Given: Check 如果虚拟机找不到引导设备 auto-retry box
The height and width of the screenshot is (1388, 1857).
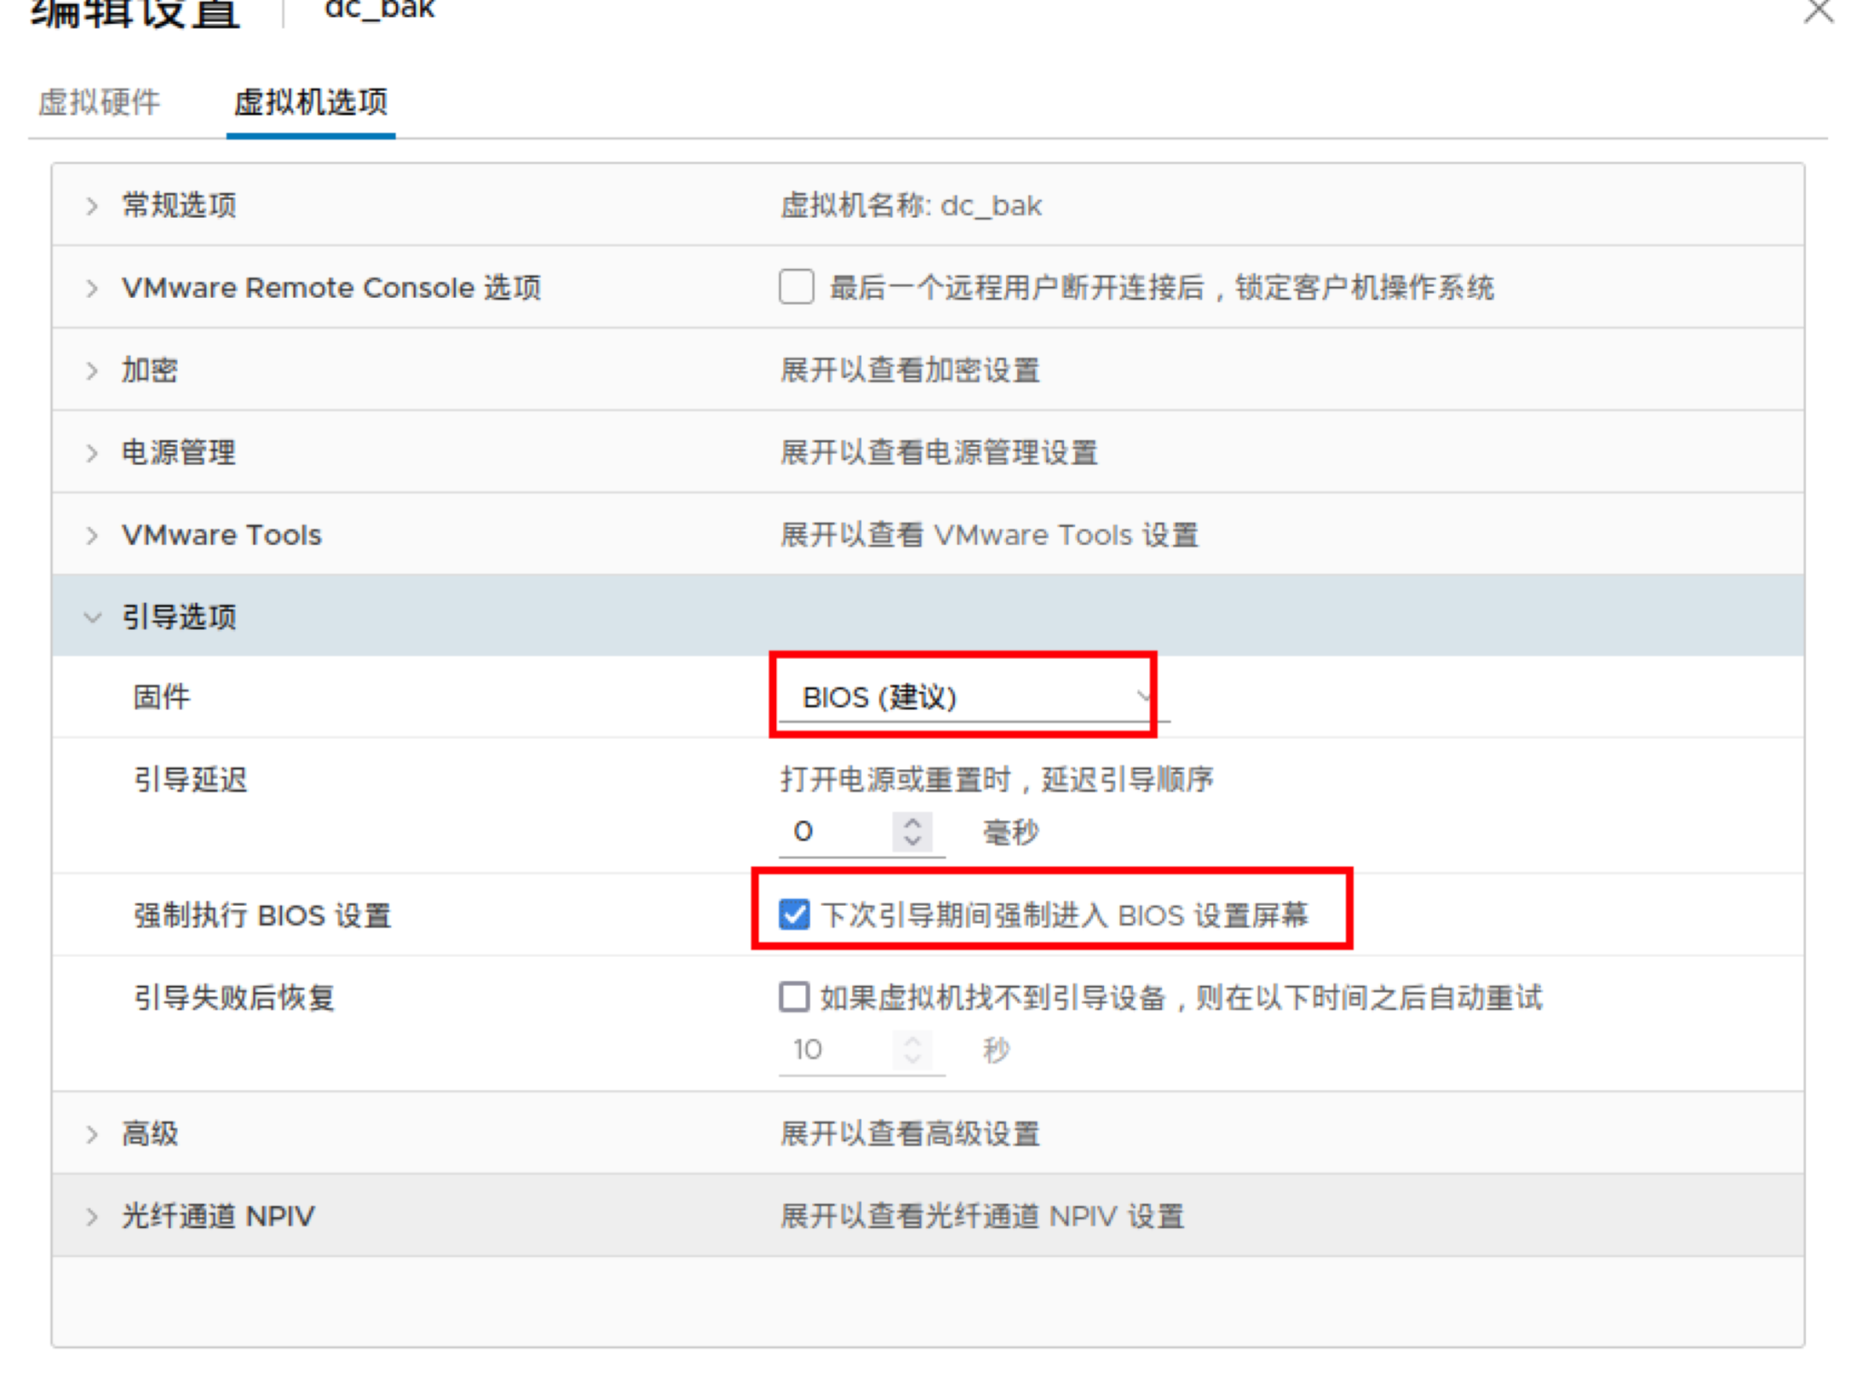Looking at the screenshot, I should [794, 996].
